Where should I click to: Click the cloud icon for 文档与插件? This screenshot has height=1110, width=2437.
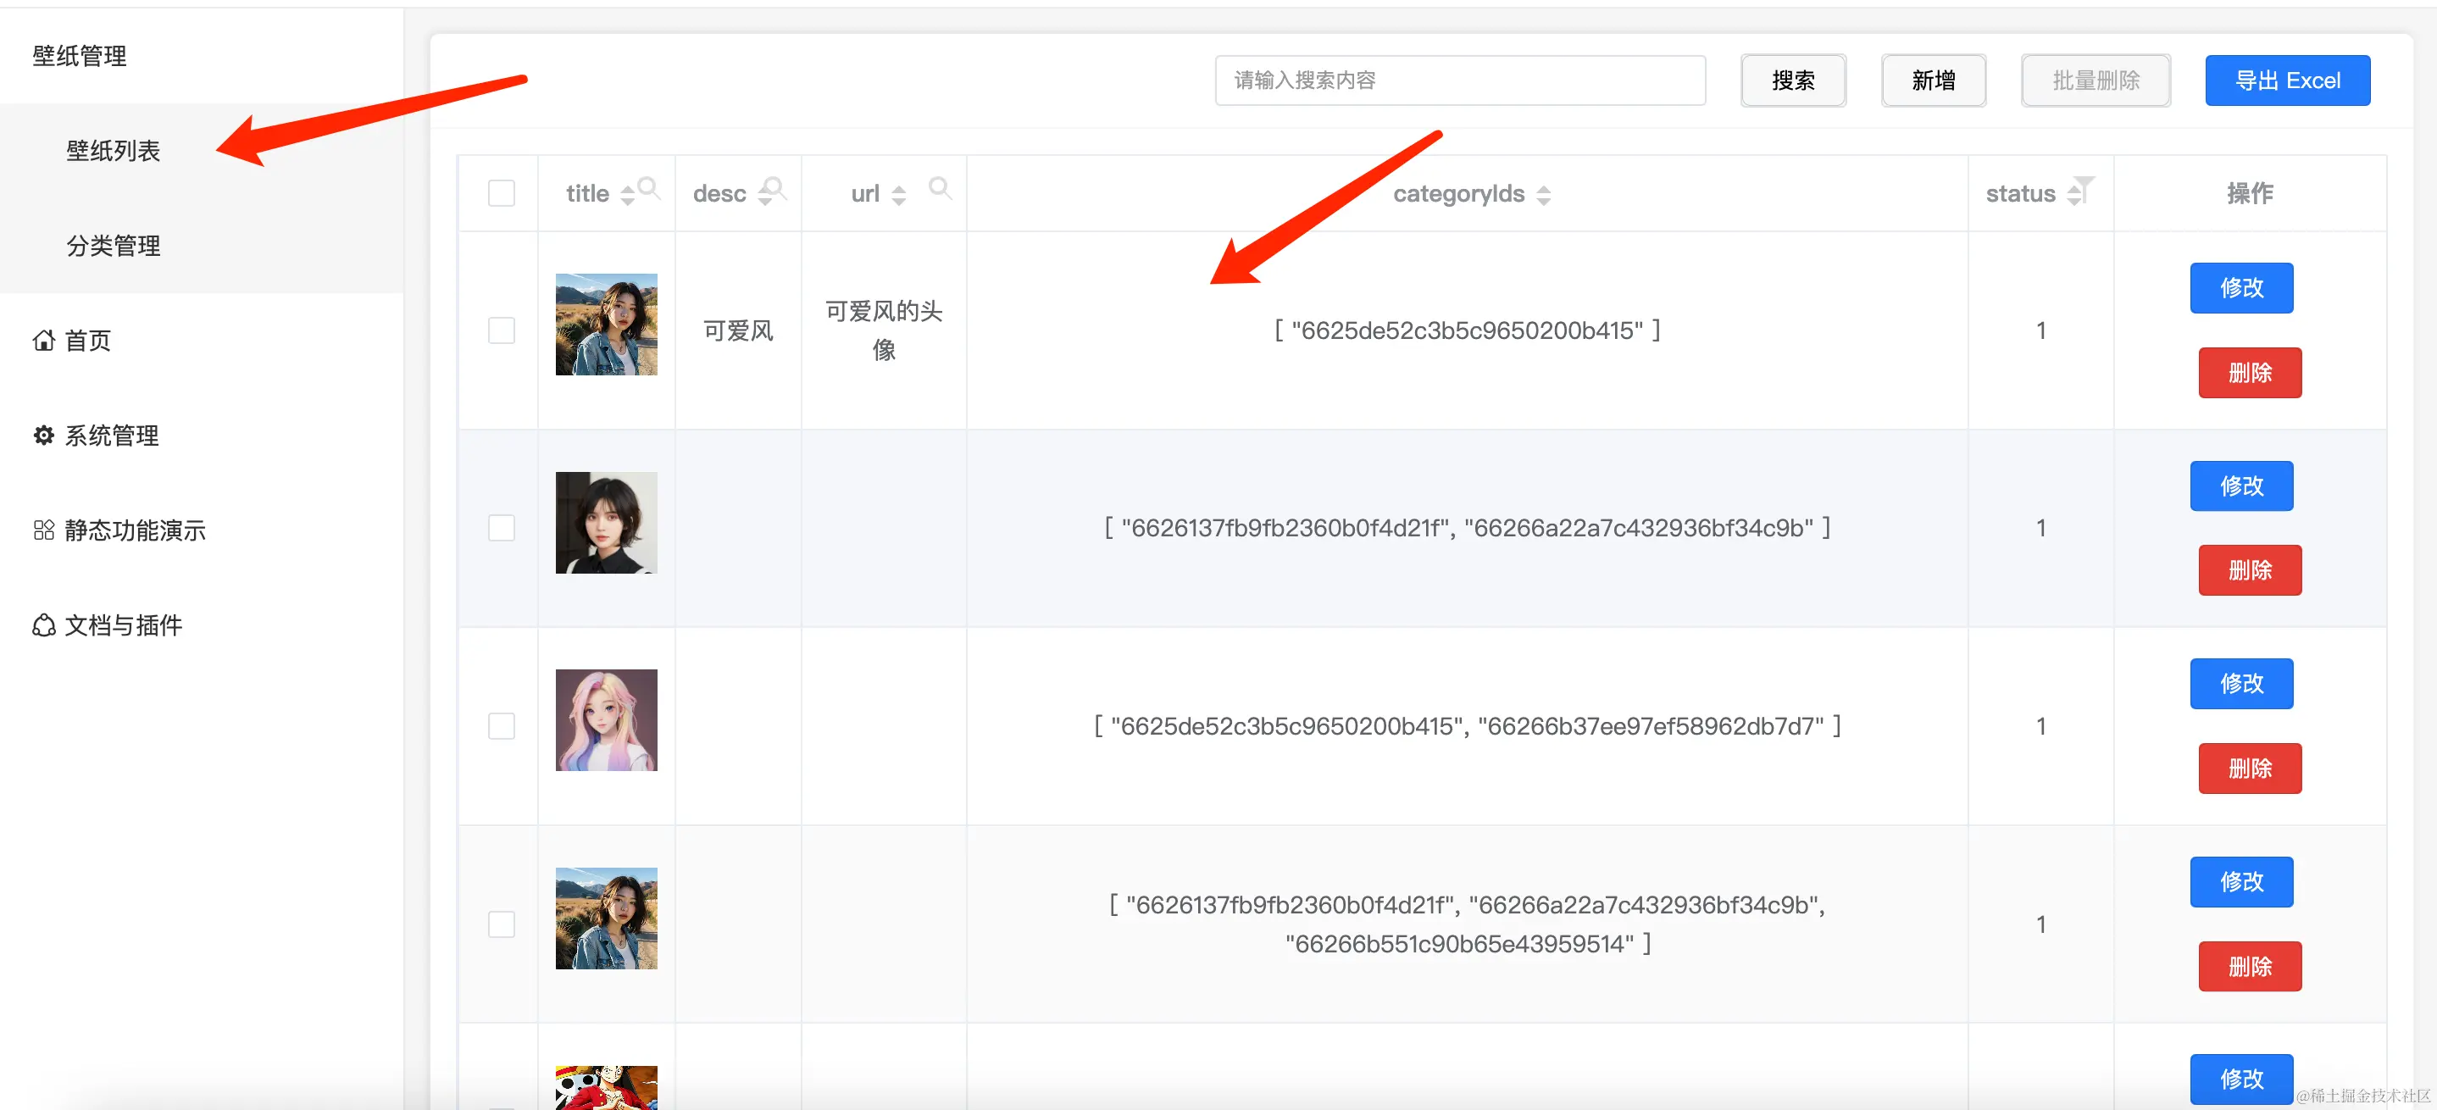pyautogui.click(x=42, y=625)
